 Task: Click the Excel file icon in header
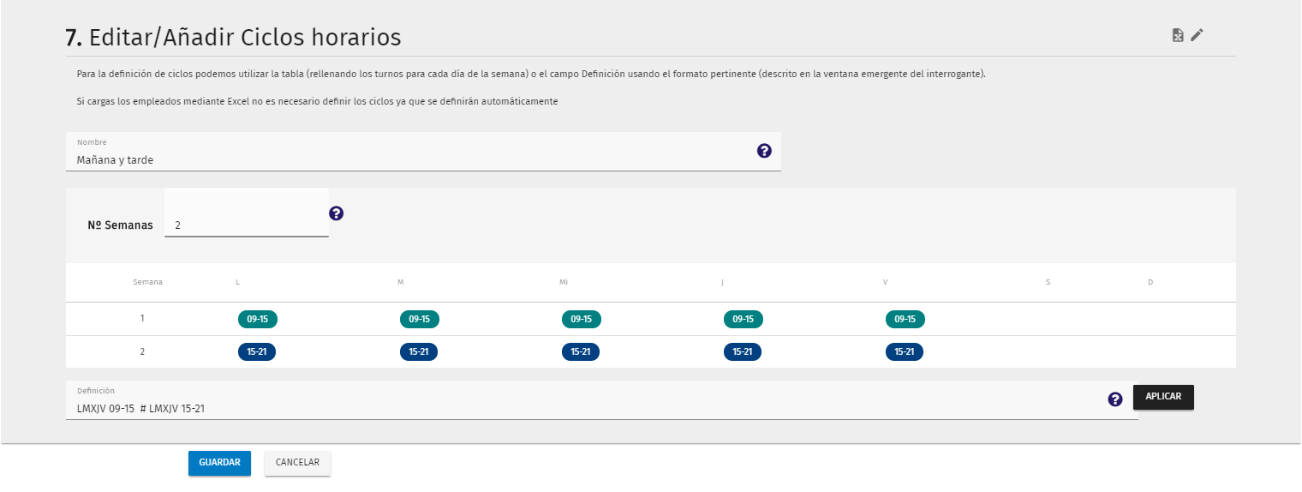pos(1178,35)
